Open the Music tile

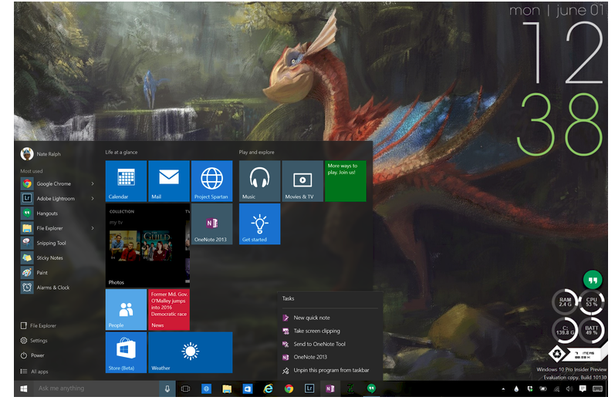259,181
